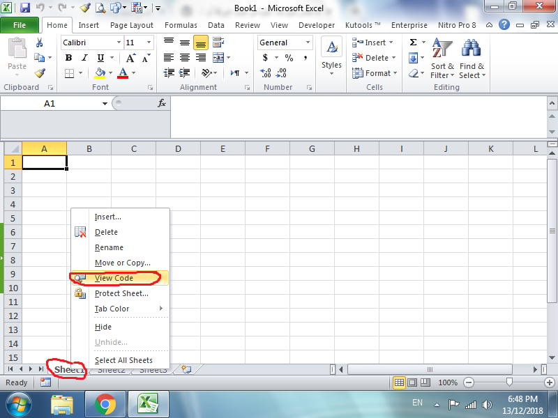Open Chrome from the taskbar
This screenshot has width=558, height=418.
[105, 405]
